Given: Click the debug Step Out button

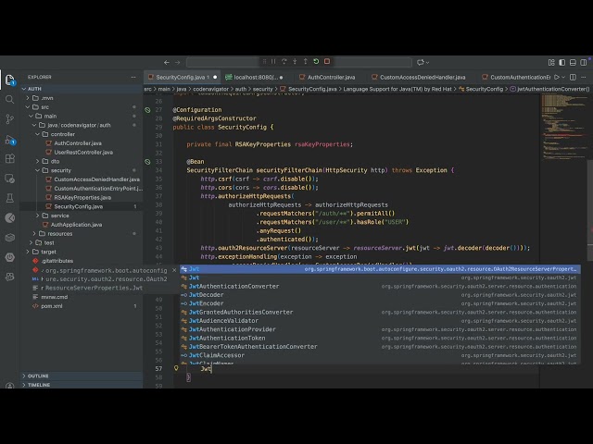Looking at the screenshot, I should (x=305, y=62).
